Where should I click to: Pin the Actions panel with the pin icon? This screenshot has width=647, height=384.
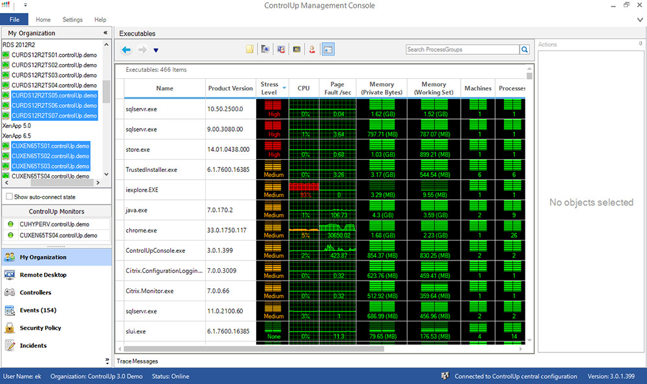click(640, 44)
